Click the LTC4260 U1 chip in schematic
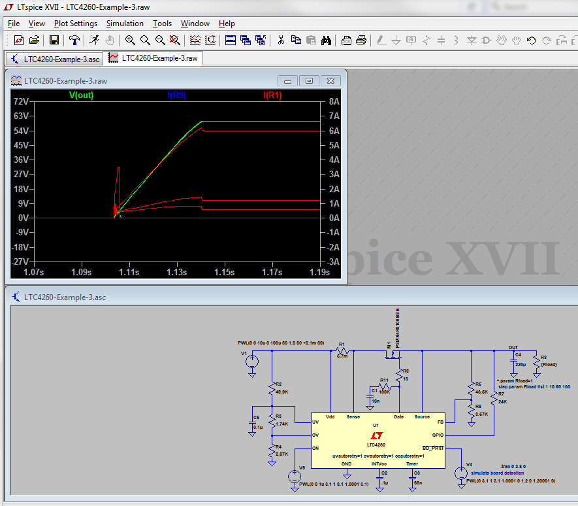Viewport: 578px width, 506px height. (378, 441)
